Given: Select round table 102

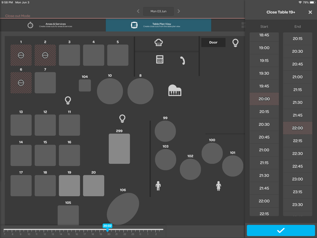Looking at the screenshot, I should click(191, 169).
